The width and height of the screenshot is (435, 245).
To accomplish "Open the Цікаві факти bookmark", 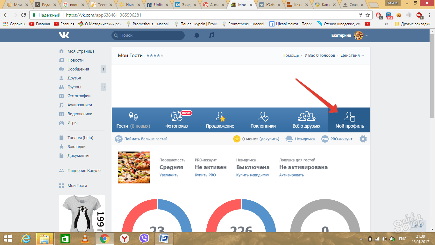I will pyautogui.click(x=291, y=24).
